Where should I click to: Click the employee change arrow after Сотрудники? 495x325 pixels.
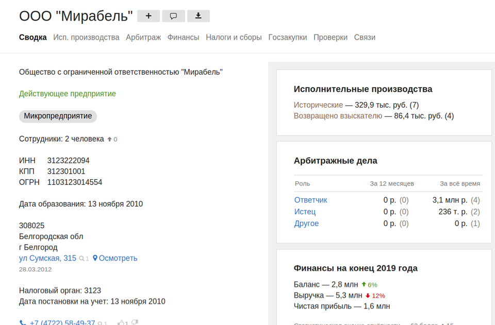(109, 139)
